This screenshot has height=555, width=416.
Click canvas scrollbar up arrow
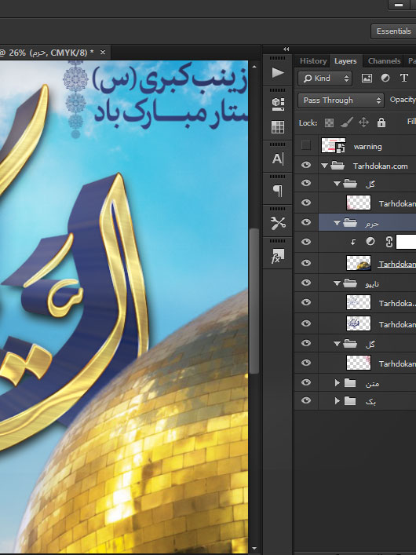254,67
